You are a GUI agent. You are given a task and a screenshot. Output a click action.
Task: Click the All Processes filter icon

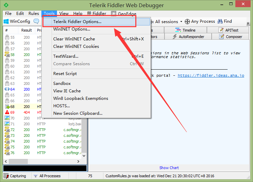click(x=36, y=176)
